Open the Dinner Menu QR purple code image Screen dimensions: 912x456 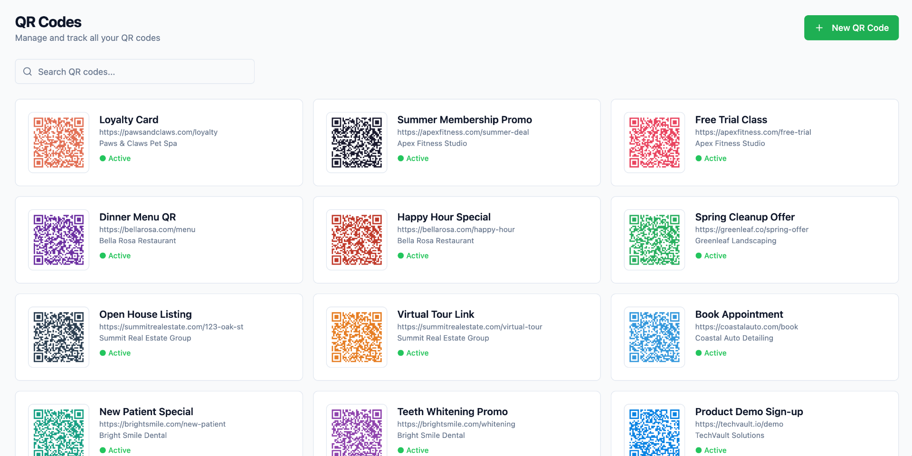(x=59, y=240)
